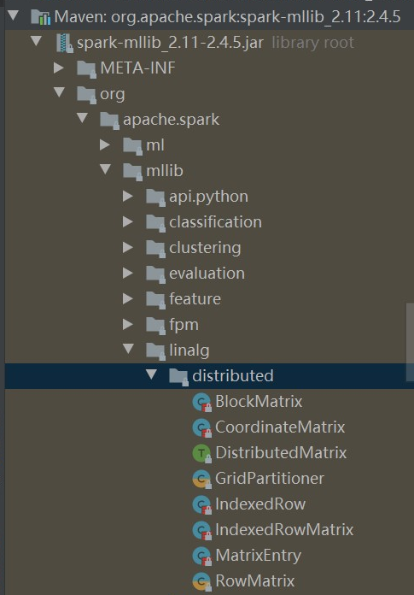Select the evaluation label
Viewport: 414px width, 595px height.
207,274
